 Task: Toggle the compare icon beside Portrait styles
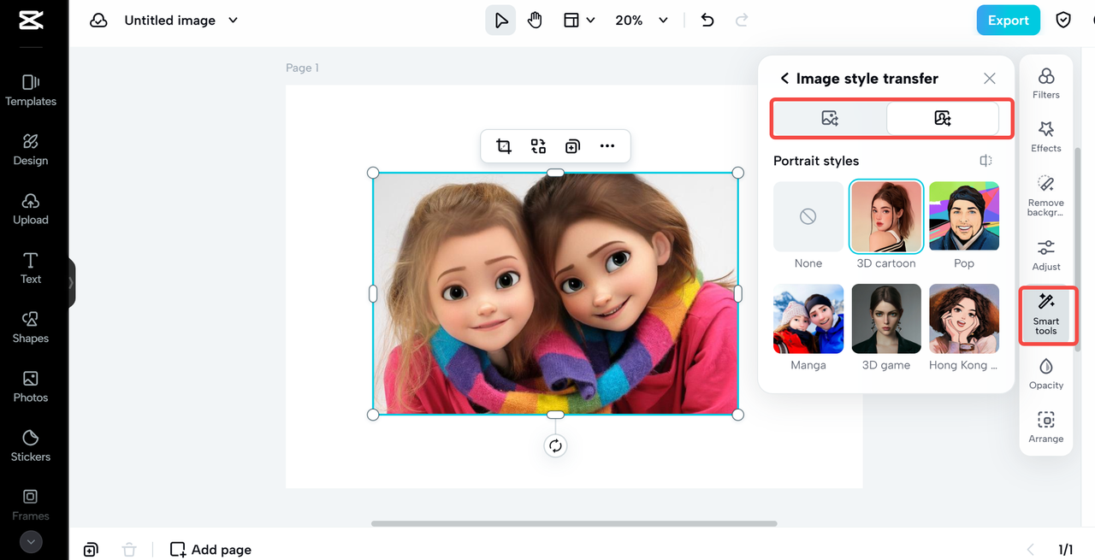(x=986, y=161)
